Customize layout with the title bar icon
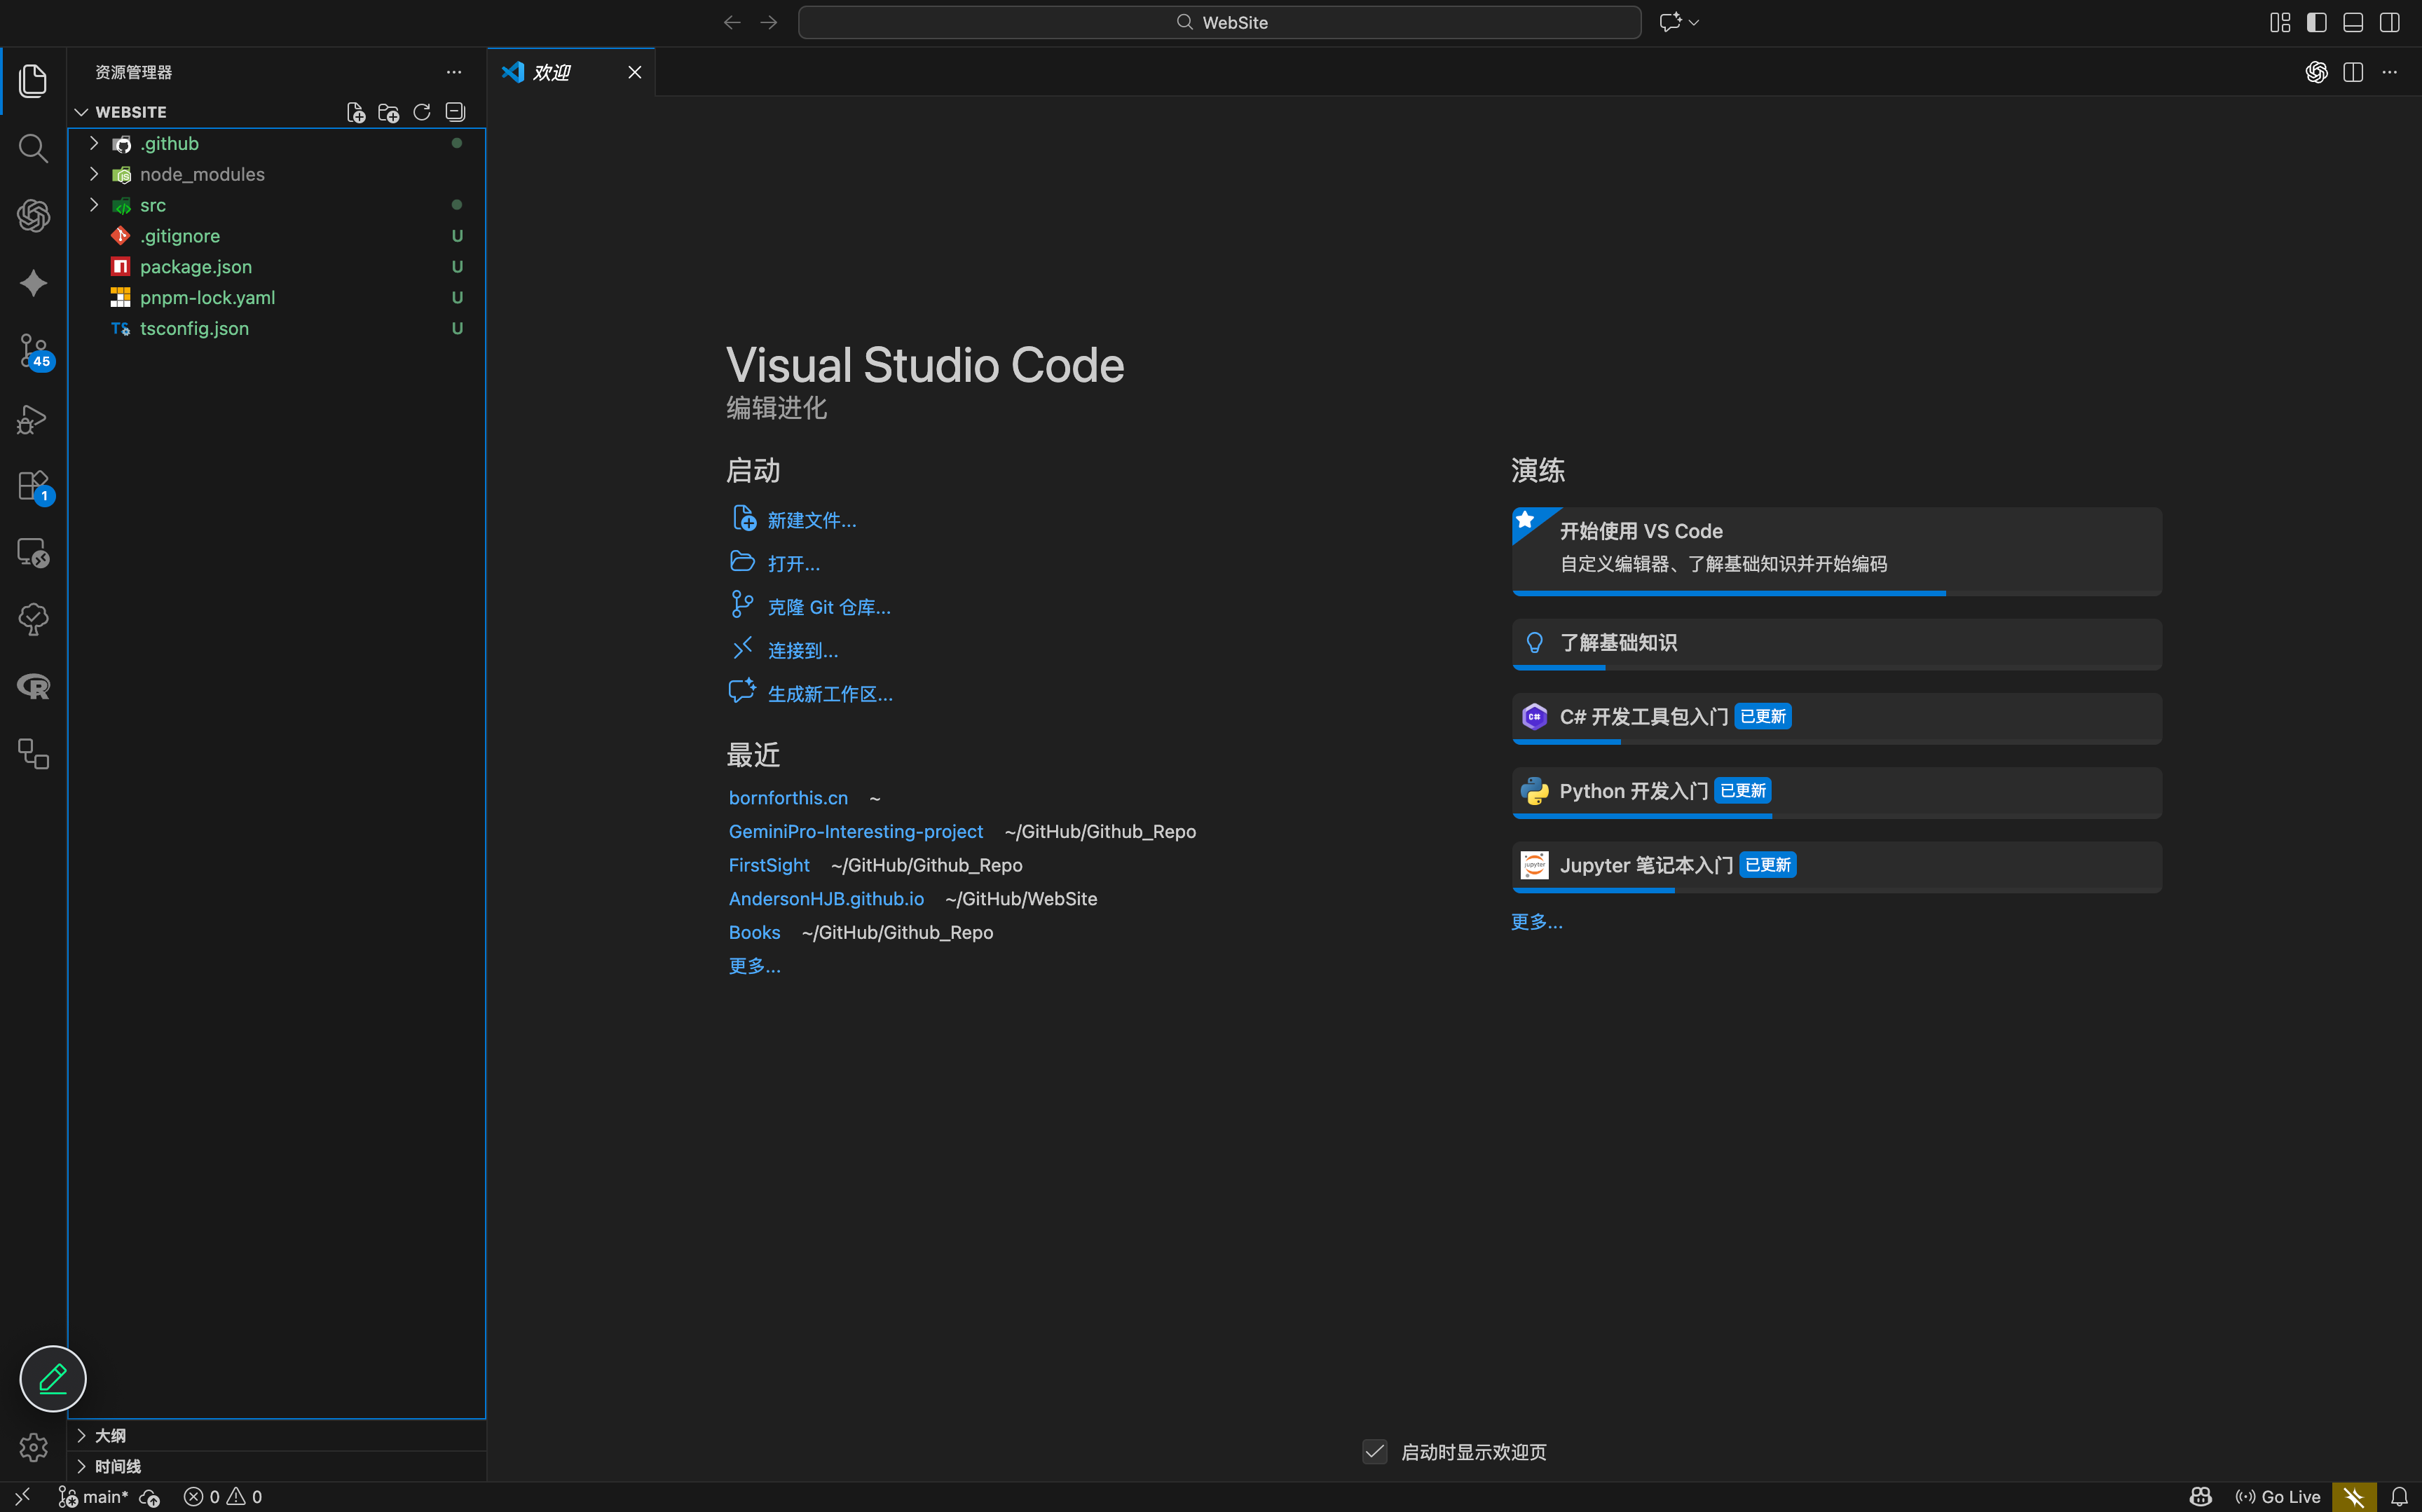Image resolution: width=2422 pixels, height=1512 pixels. pyautogui.click(x=2280, y=22)
